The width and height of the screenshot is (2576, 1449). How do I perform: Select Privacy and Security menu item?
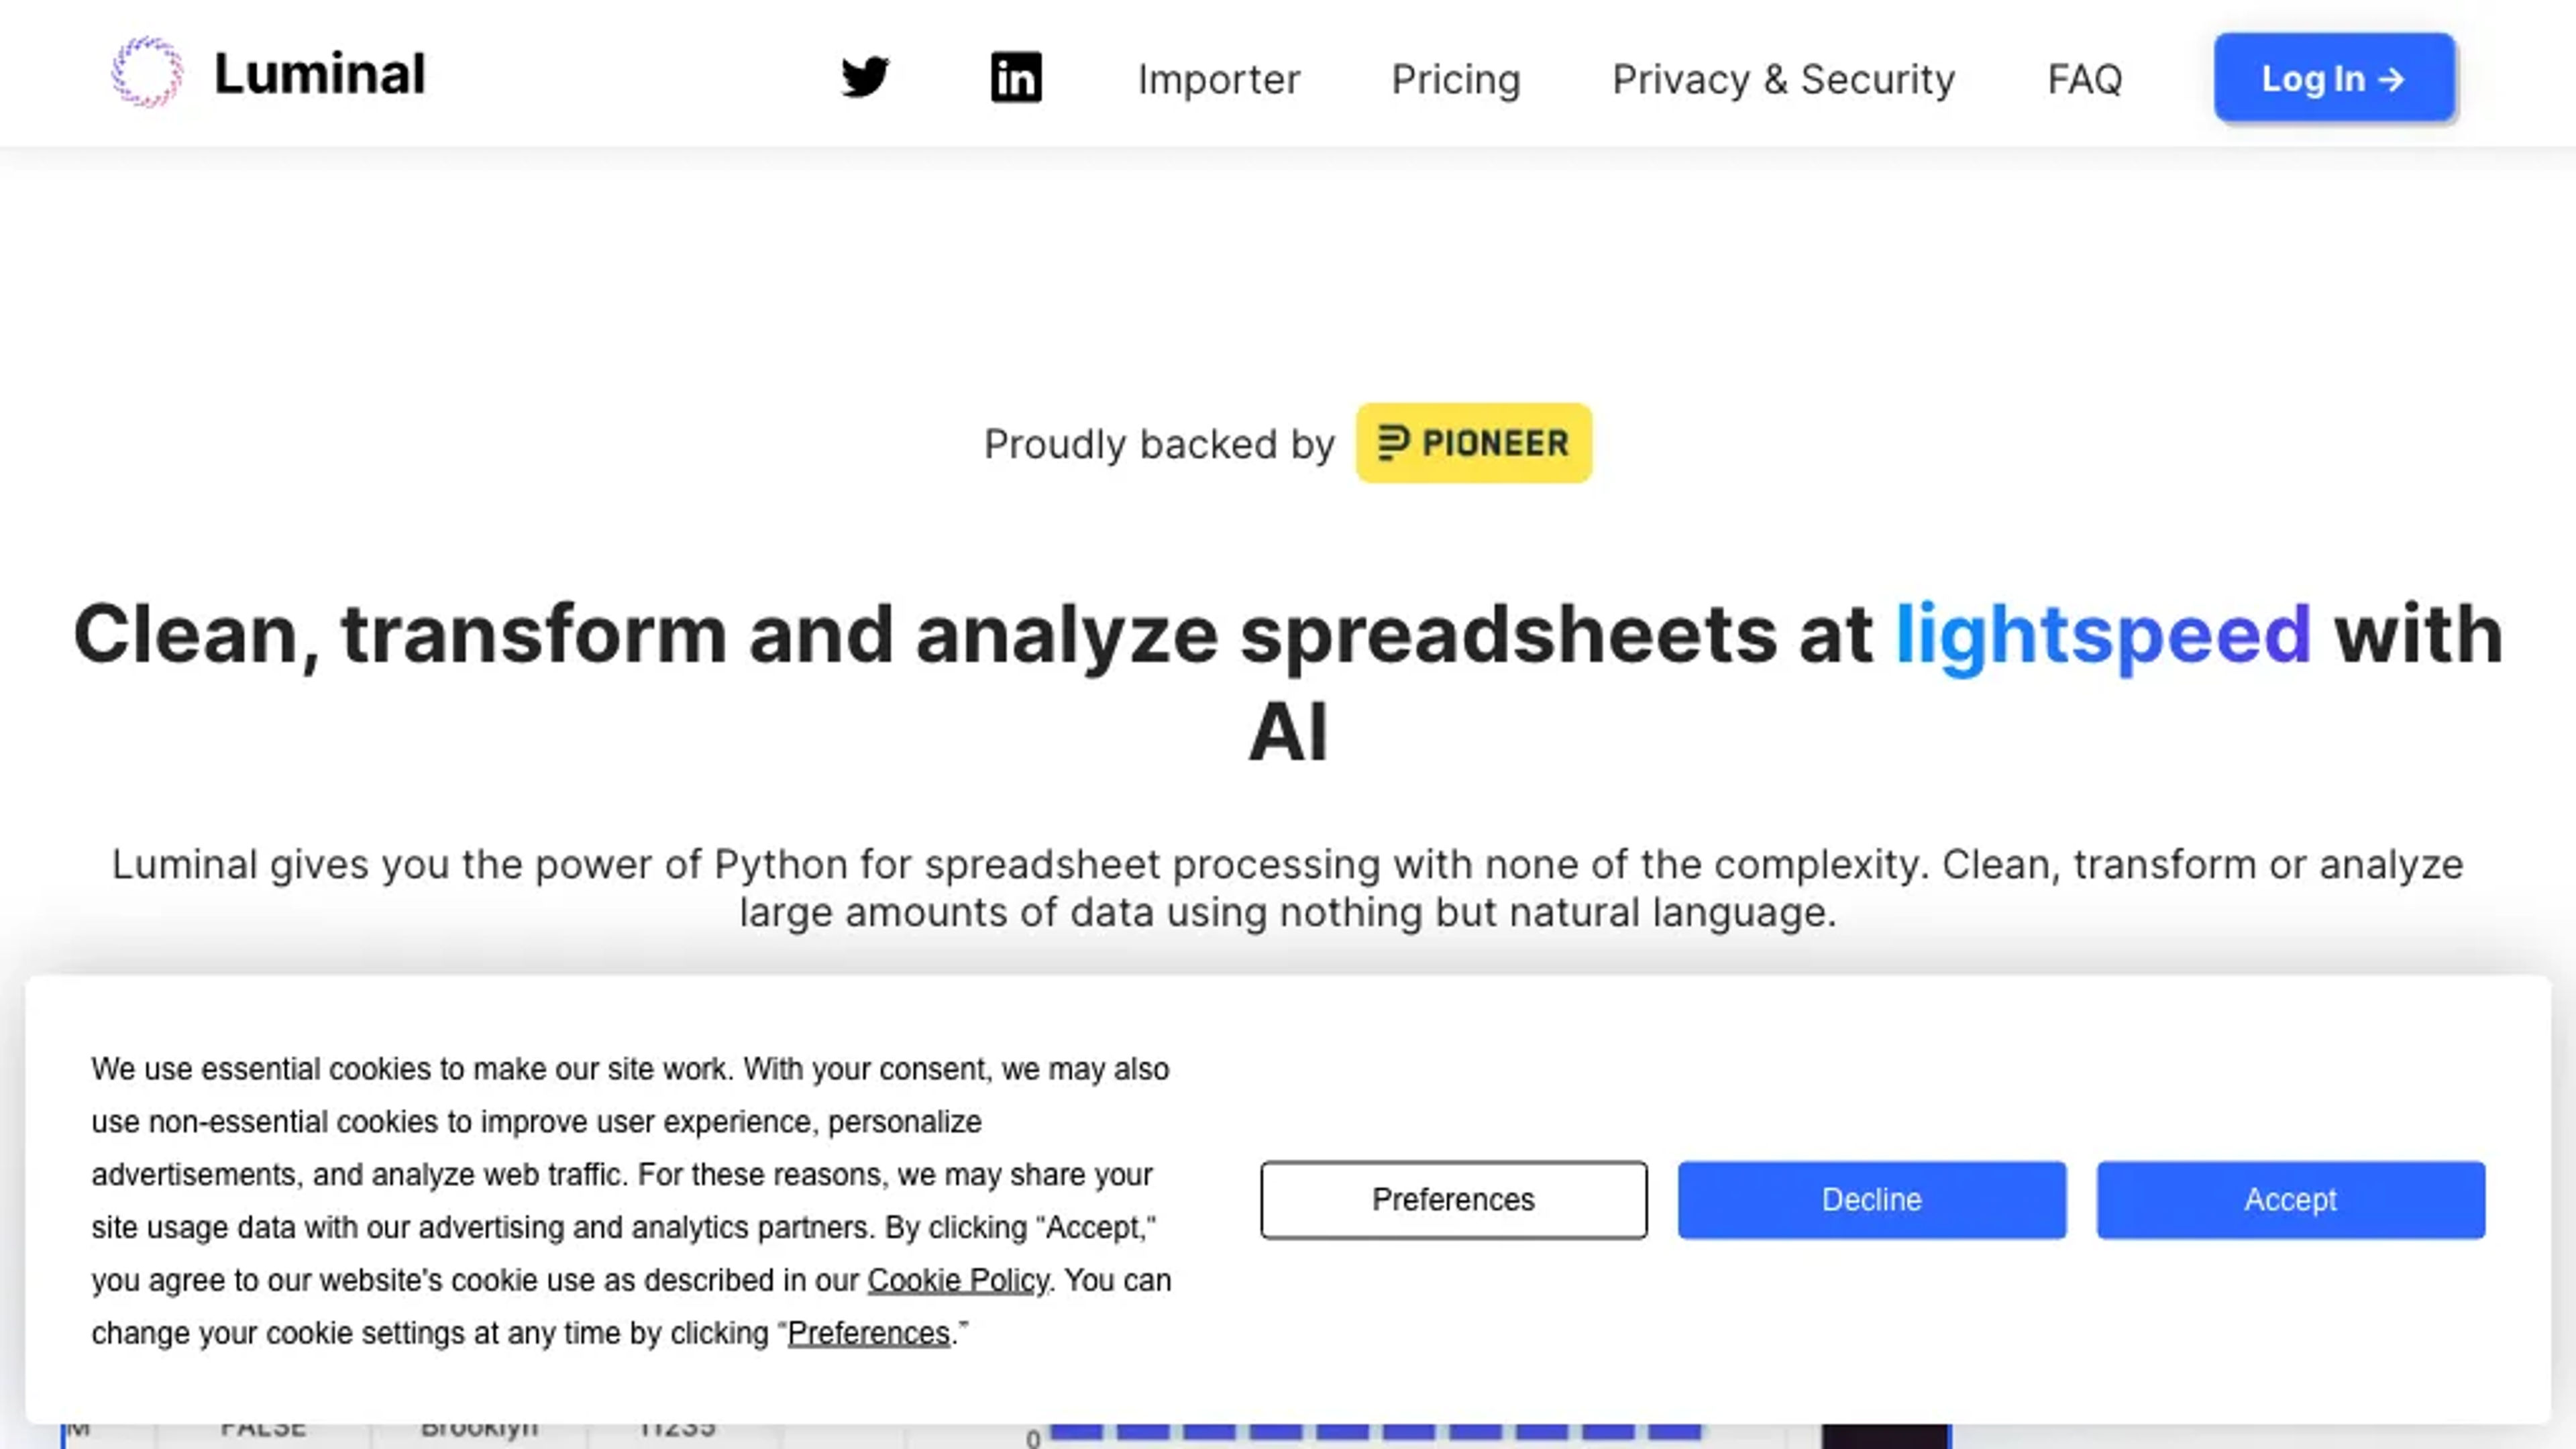1783,78
